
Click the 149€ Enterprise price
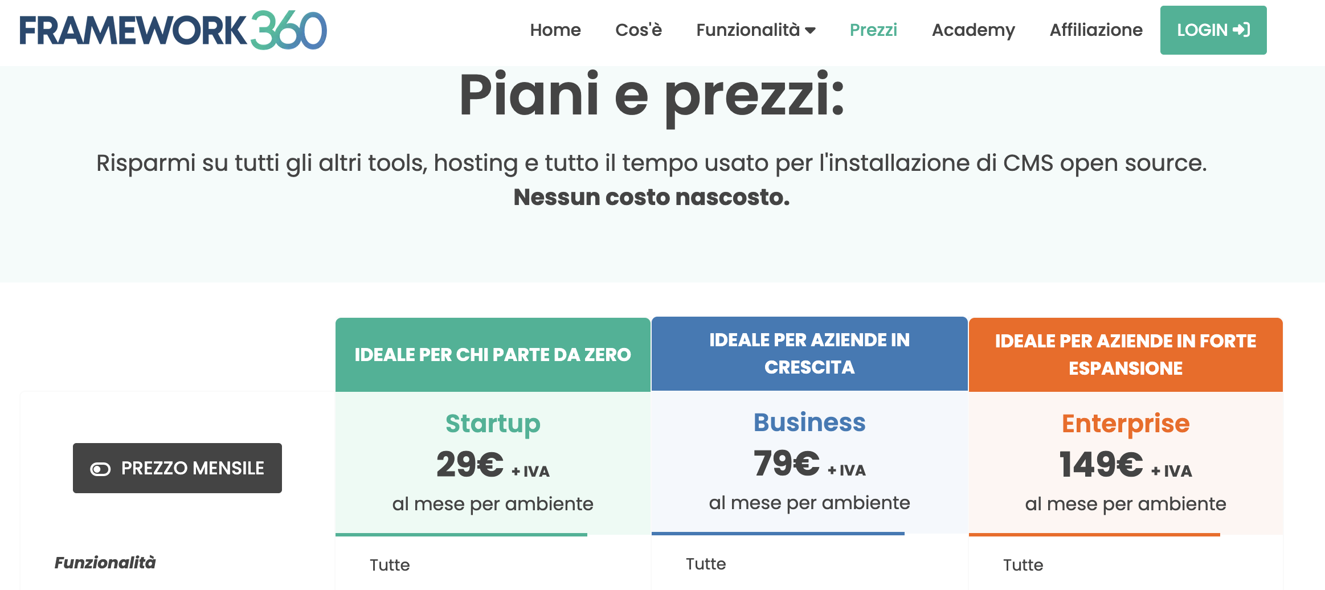[x=1101, y=465]
